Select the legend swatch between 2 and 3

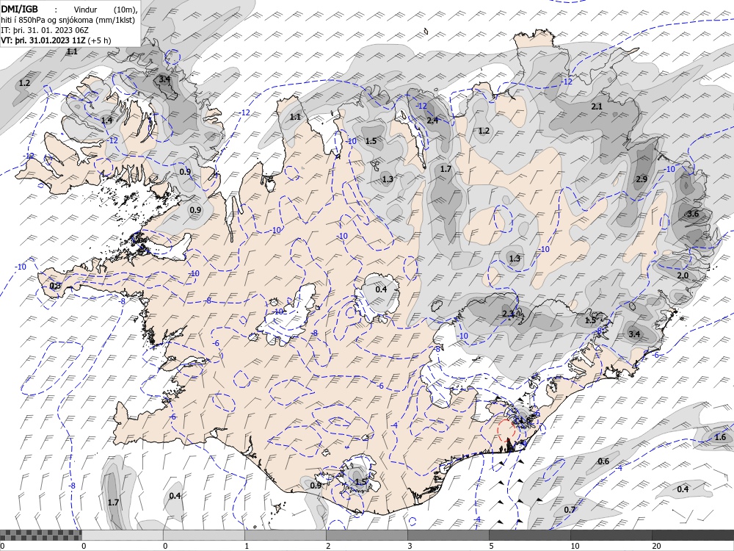[367, 535]
